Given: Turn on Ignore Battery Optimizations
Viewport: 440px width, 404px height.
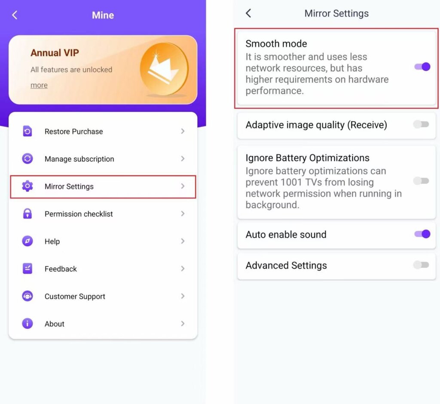Looking at the screenshot, I should tap(421, 181).
